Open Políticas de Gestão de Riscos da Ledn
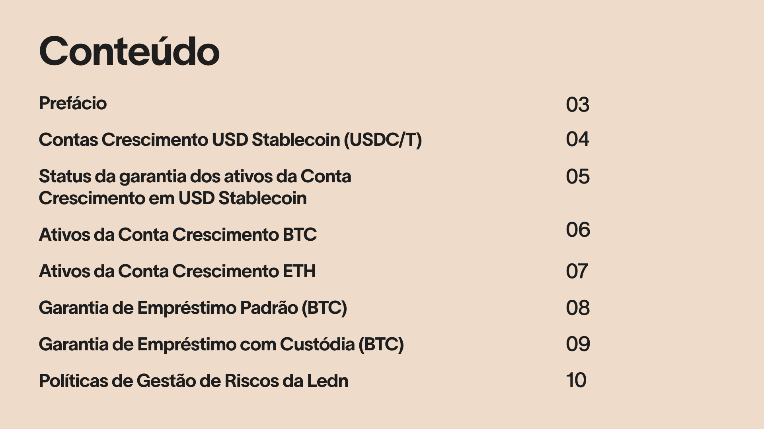Image resolution: width=764 pixels, height=429 pixels. [194, 381]
